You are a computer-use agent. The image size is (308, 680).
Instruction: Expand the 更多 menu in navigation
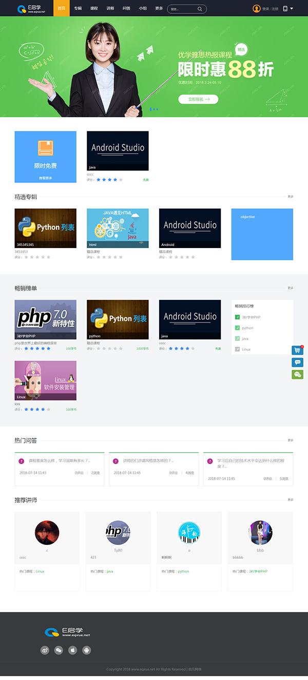coord(159,8)
